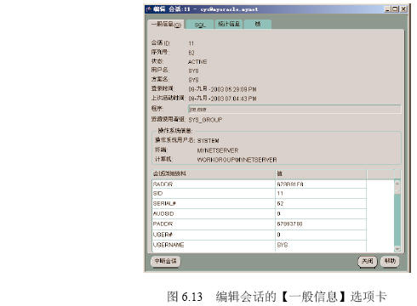Select the SADDR row in details table
Viewport: 417px width, 306px height.
coord(260,184)
